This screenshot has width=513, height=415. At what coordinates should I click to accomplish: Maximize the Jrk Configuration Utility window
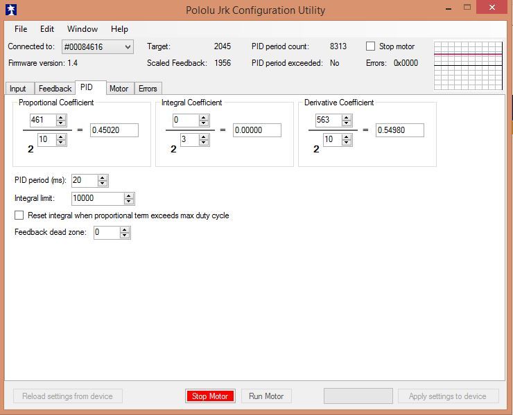click(x=467, y=7)
